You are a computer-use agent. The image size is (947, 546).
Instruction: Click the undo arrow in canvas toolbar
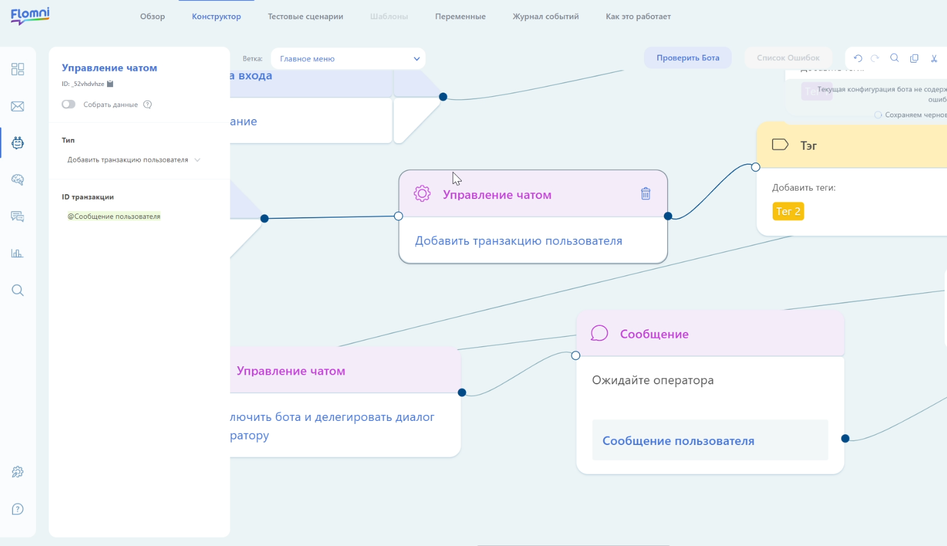[x=858, y=58]
